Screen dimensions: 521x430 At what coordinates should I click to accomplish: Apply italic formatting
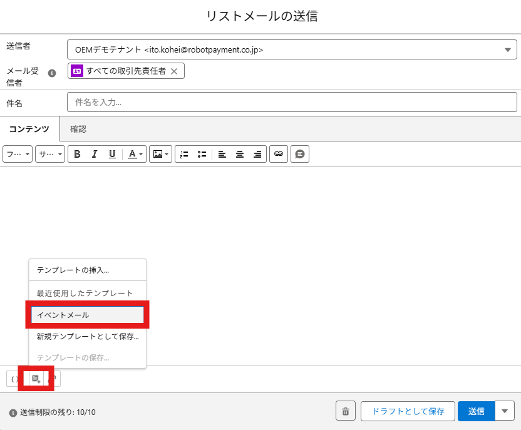click(x=95, y=154)
